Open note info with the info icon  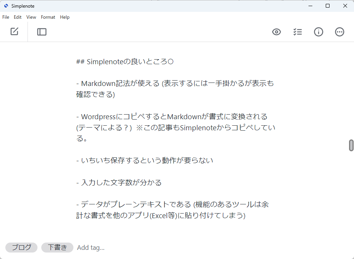click(x=318, y=32)
